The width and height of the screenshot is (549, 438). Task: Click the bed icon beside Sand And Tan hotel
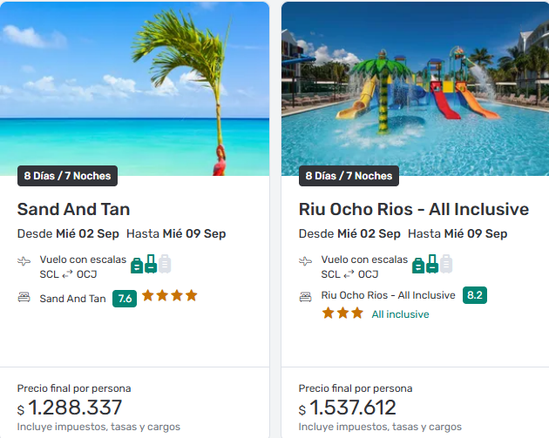click(x=24, y=298)
